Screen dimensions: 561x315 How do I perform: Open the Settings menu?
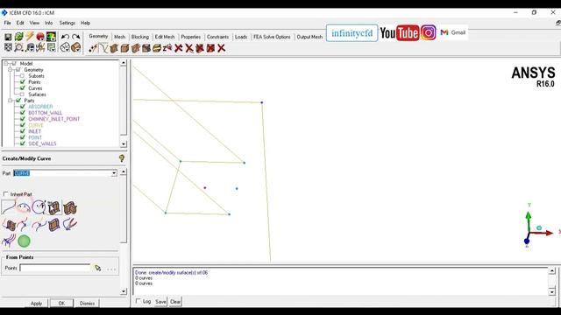click(x=67, y=23)
